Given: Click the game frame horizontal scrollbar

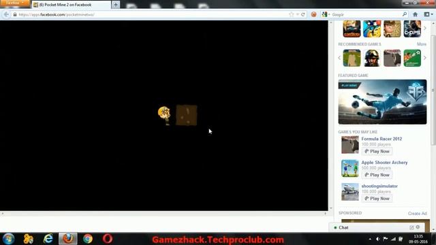Looking at the screenshot, I should [x=164, y=213].
